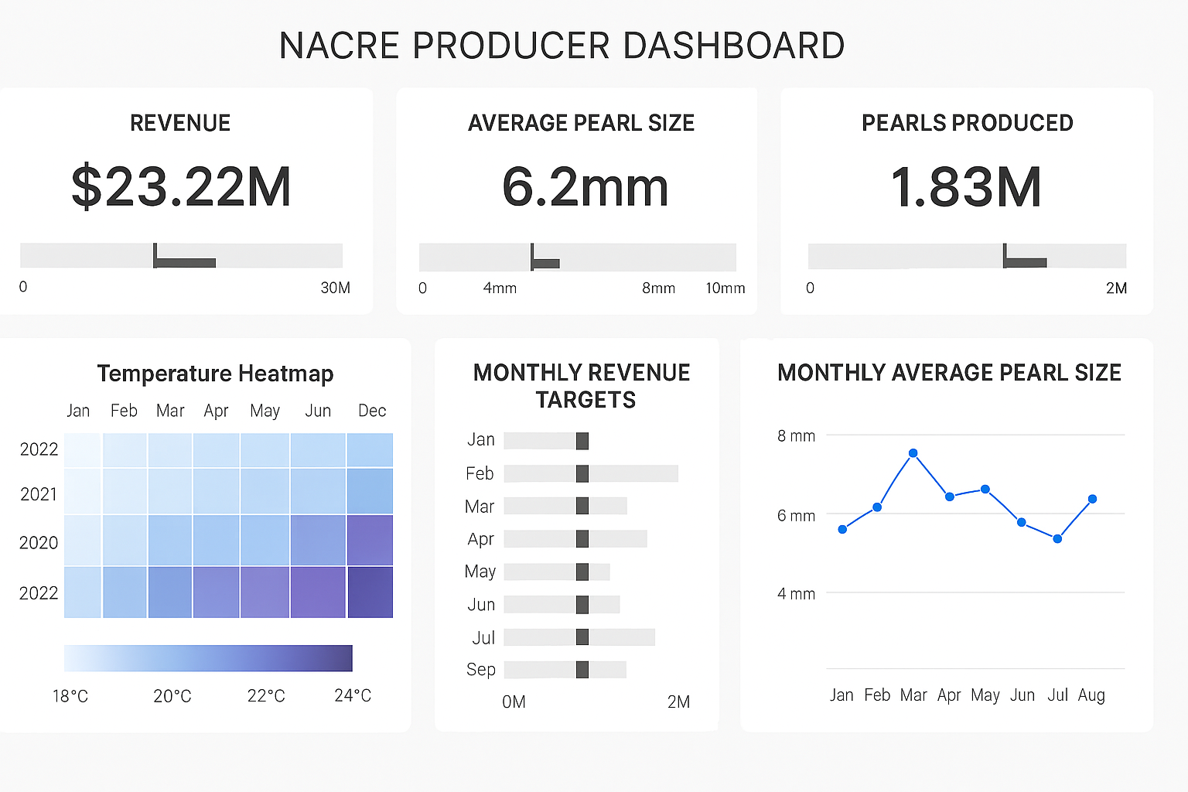1188x792 pixels.
Task: Click the Monthly Revenue Targets heading
Action: [582, 386]
